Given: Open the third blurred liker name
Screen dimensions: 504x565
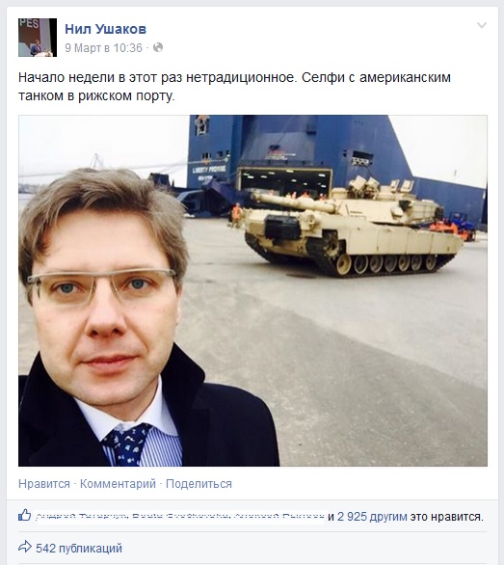Looking at the screenshot, I should [x=279, y=517].
